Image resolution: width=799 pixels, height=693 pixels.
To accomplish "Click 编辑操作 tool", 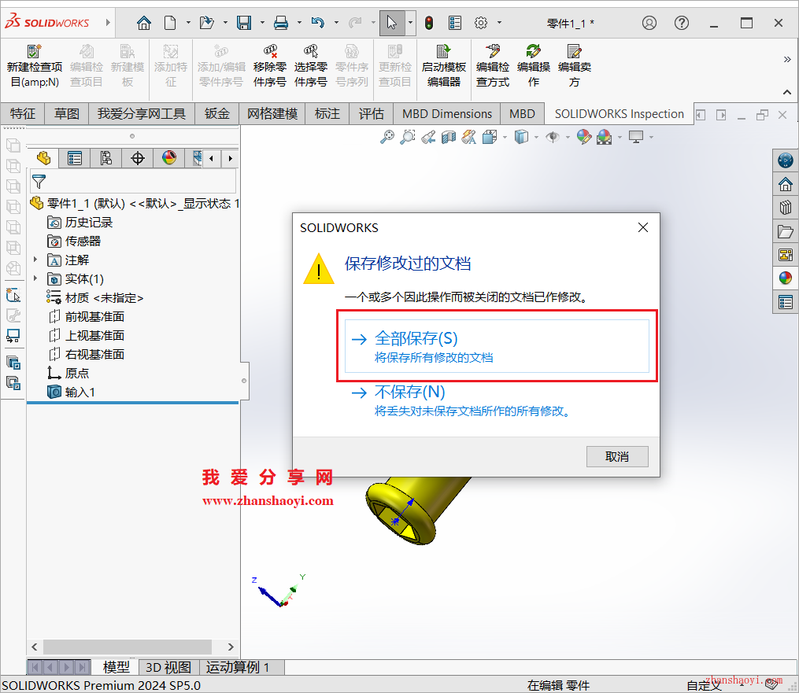I will pos(534,66).
